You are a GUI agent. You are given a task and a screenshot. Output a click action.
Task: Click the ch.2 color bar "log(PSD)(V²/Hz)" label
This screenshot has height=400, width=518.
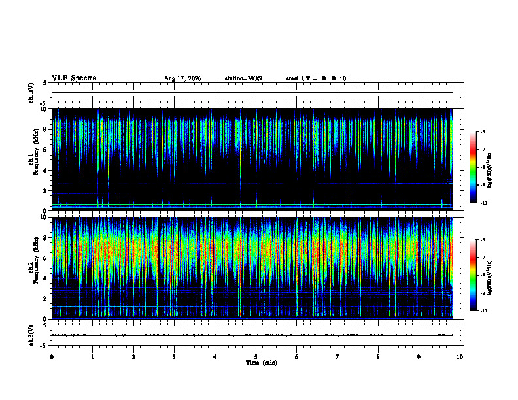(x=490, y=278)
